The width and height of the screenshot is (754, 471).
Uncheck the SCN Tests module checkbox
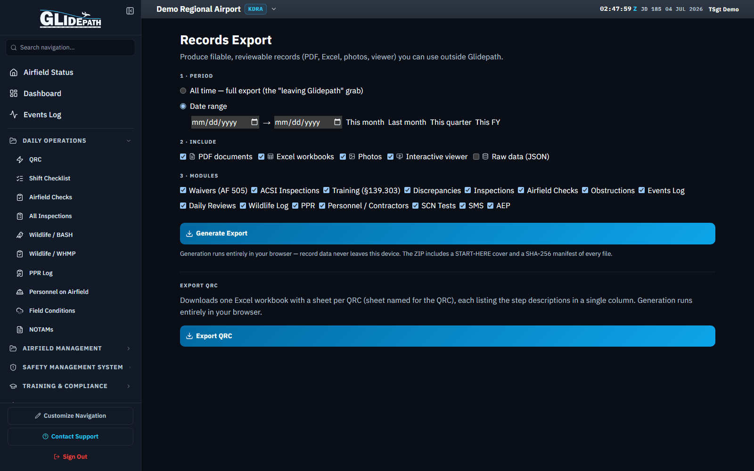click(x=416, y=206)
